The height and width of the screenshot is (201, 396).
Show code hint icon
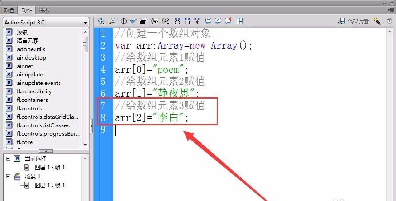(x=155, y=21)
